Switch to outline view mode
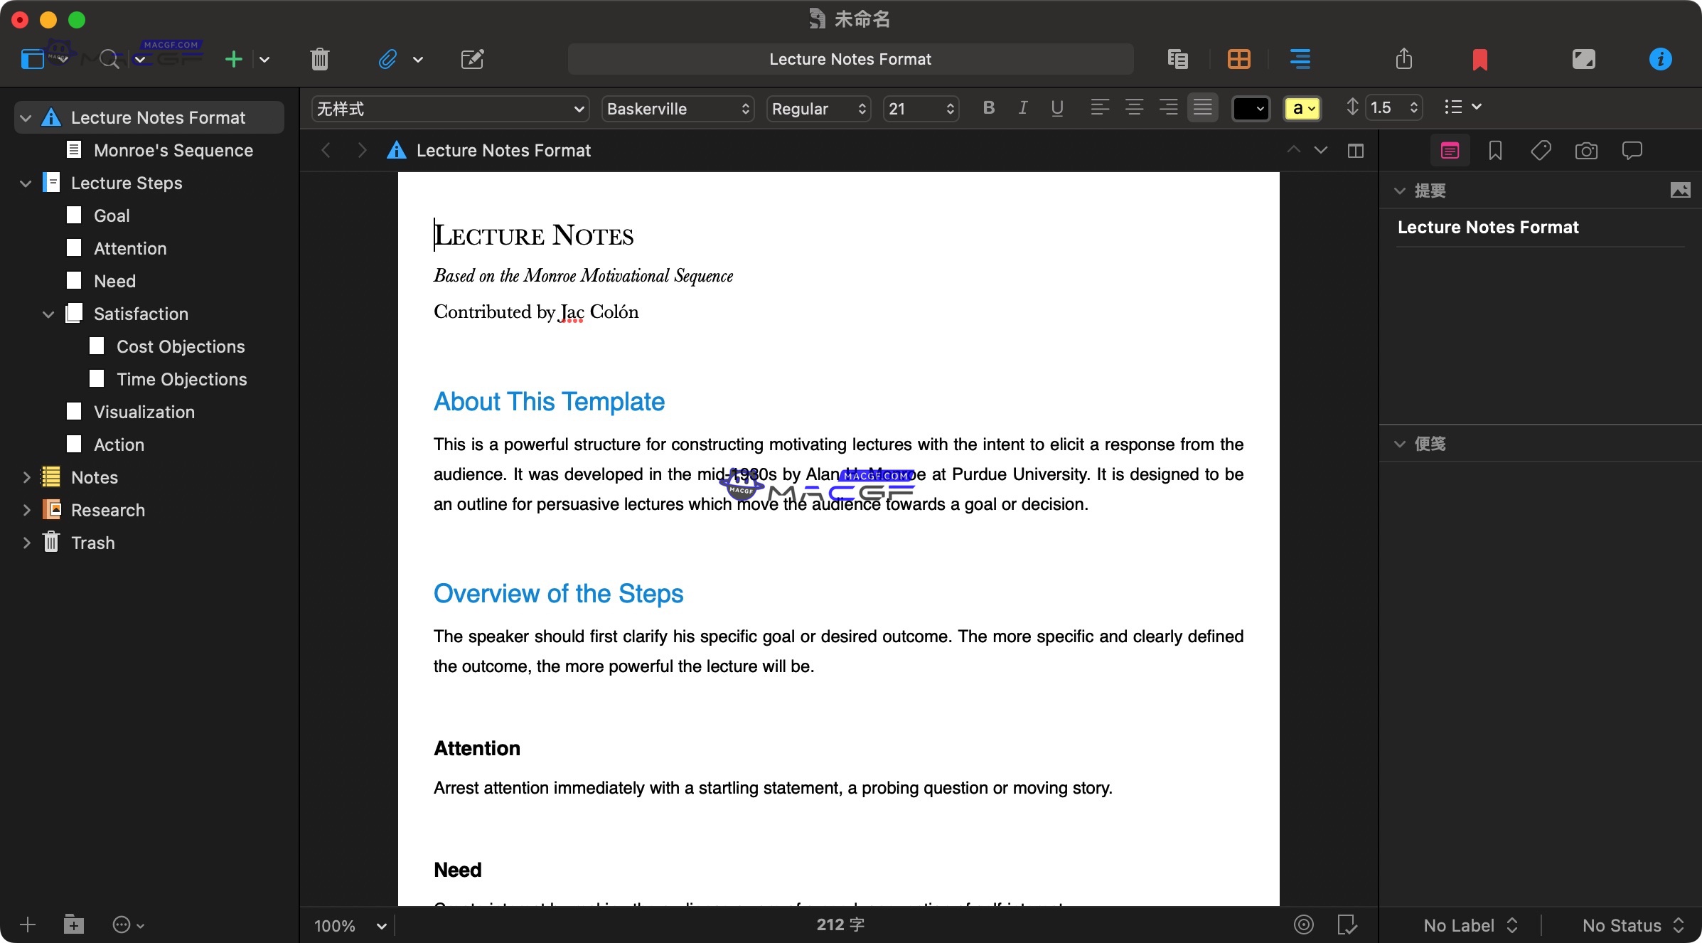 (x=1300, y=59)
